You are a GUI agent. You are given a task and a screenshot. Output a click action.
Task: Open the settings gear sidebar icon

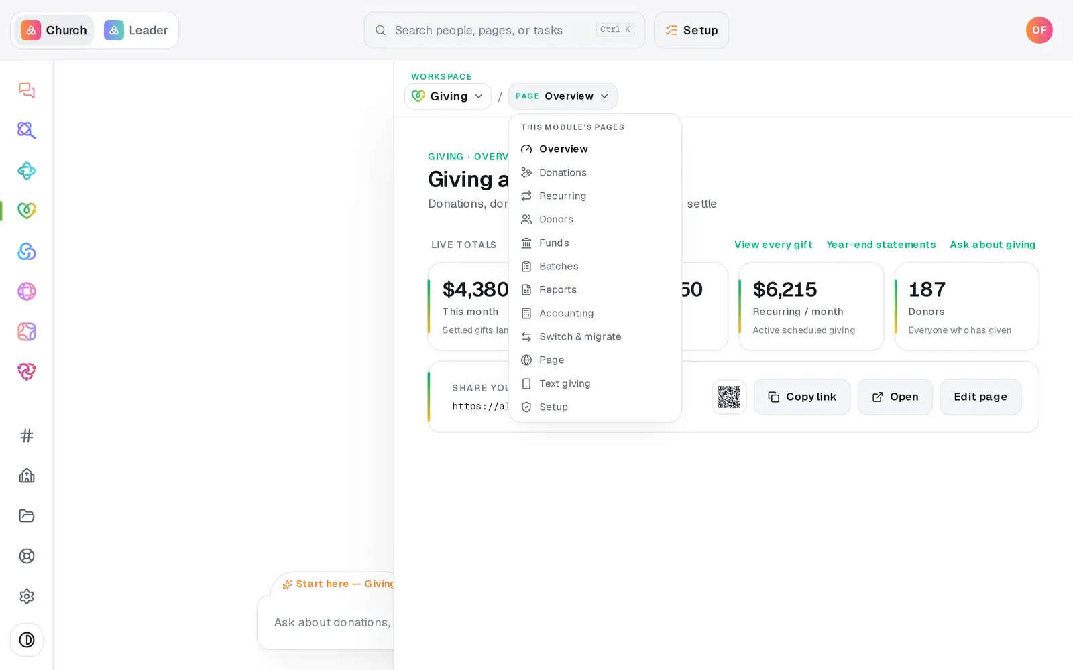(27, 596)
